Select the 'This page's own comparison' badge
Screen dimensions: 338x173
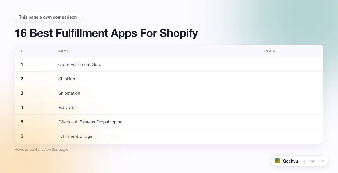pos(48,17)
